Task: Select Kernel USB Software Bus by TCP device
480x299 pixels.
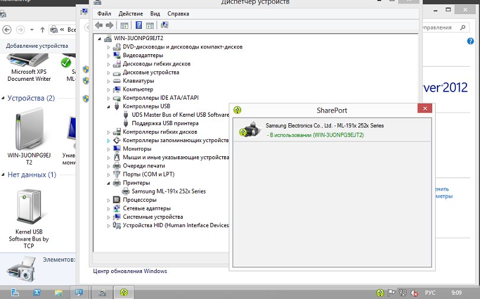Action: point(29,219)
